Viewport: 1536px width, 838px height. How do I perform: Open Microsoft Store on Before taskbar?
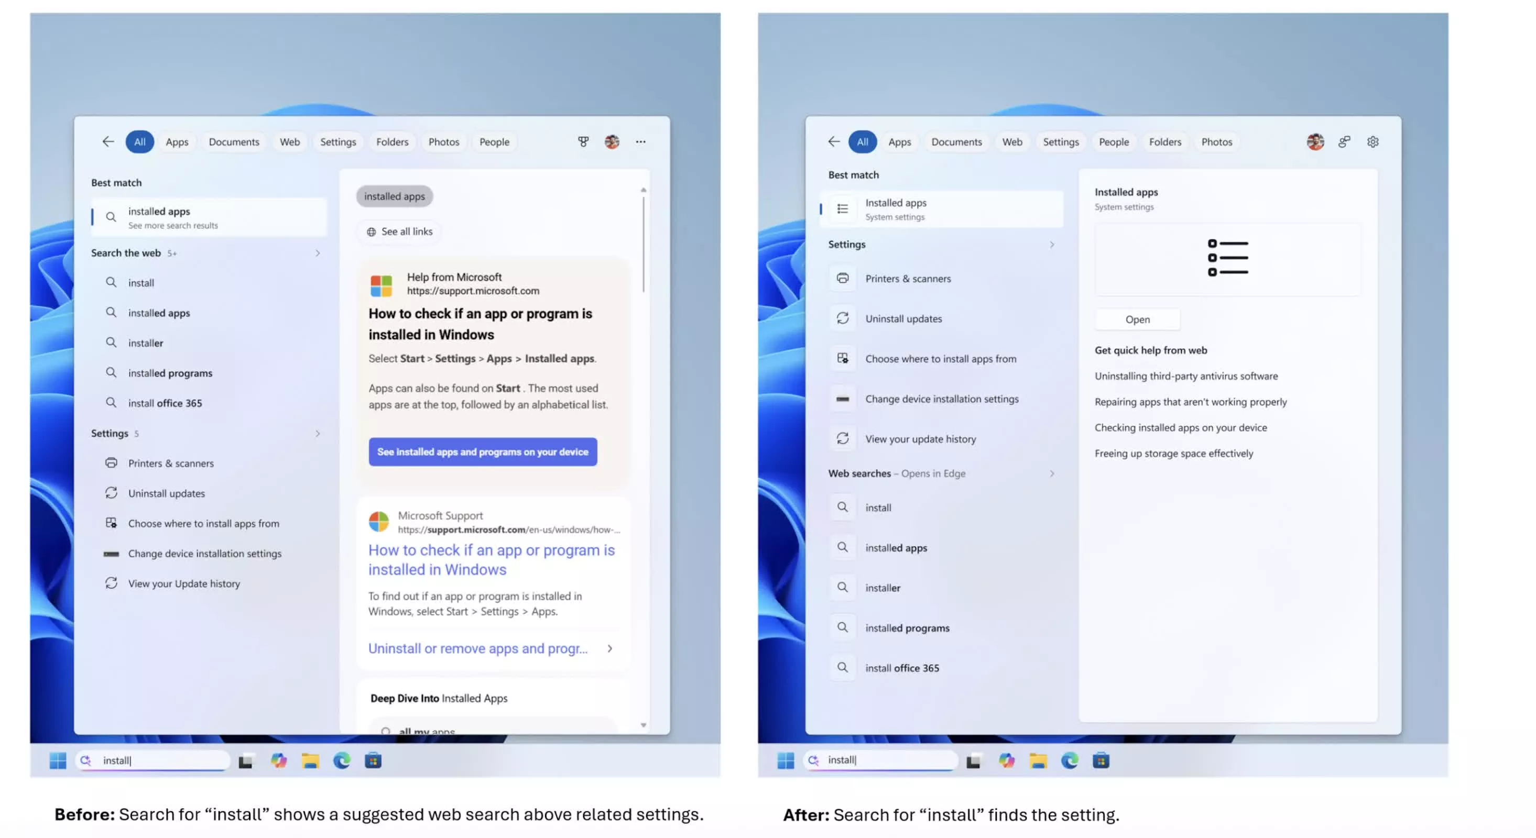pos(373,760)
